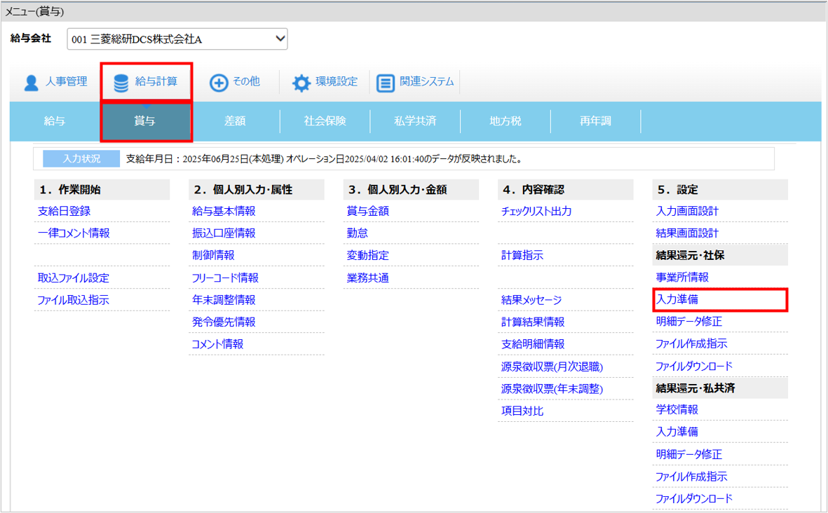Viewport: 828px width, 513px height.
Task: Open the 結果メッセージ link
Action: pyautogui.click(x=531, y=300)
